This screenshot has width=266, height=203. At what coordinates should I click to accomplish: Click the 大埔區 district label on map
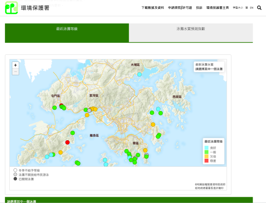[135, 65]
